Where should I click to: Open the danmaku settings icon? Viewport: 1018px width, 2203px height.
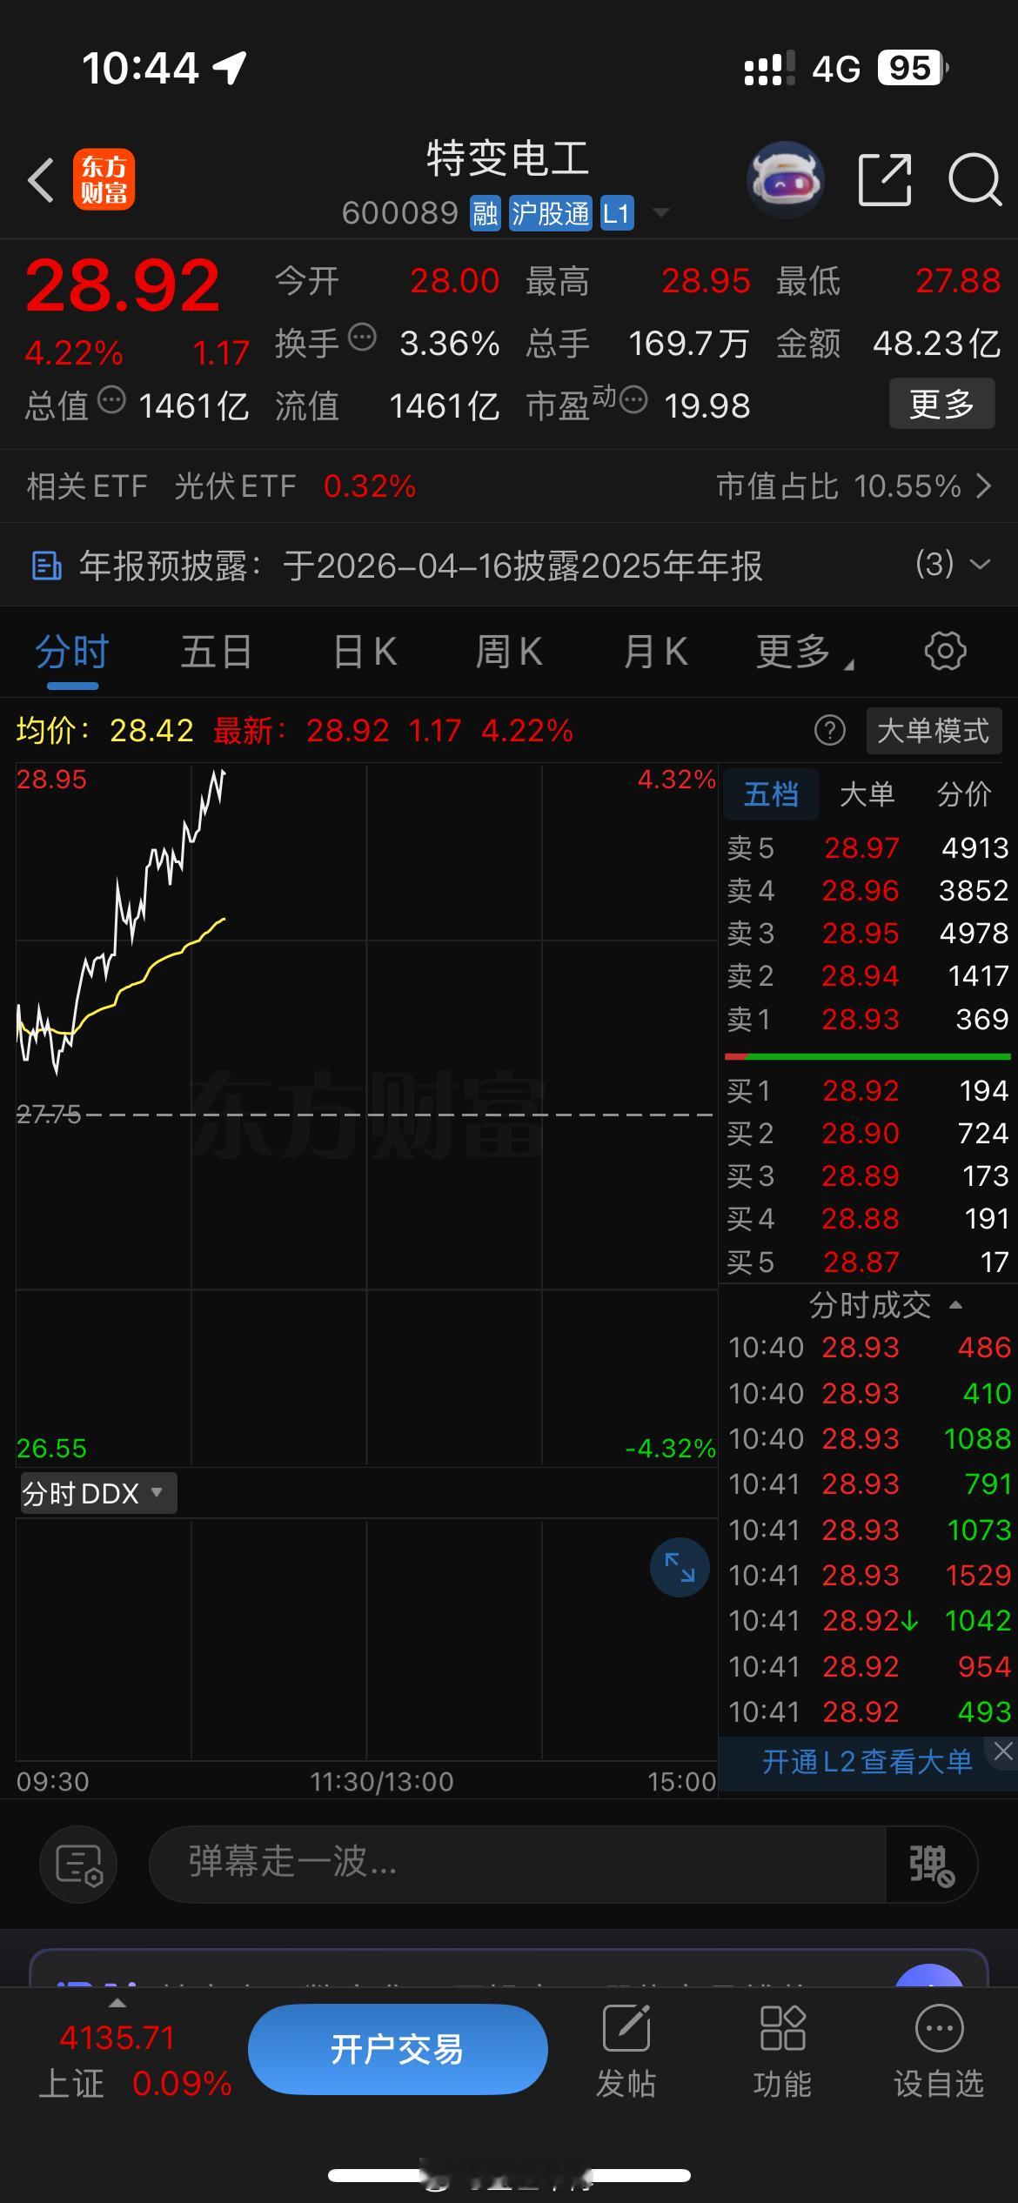coord(79,1865)
